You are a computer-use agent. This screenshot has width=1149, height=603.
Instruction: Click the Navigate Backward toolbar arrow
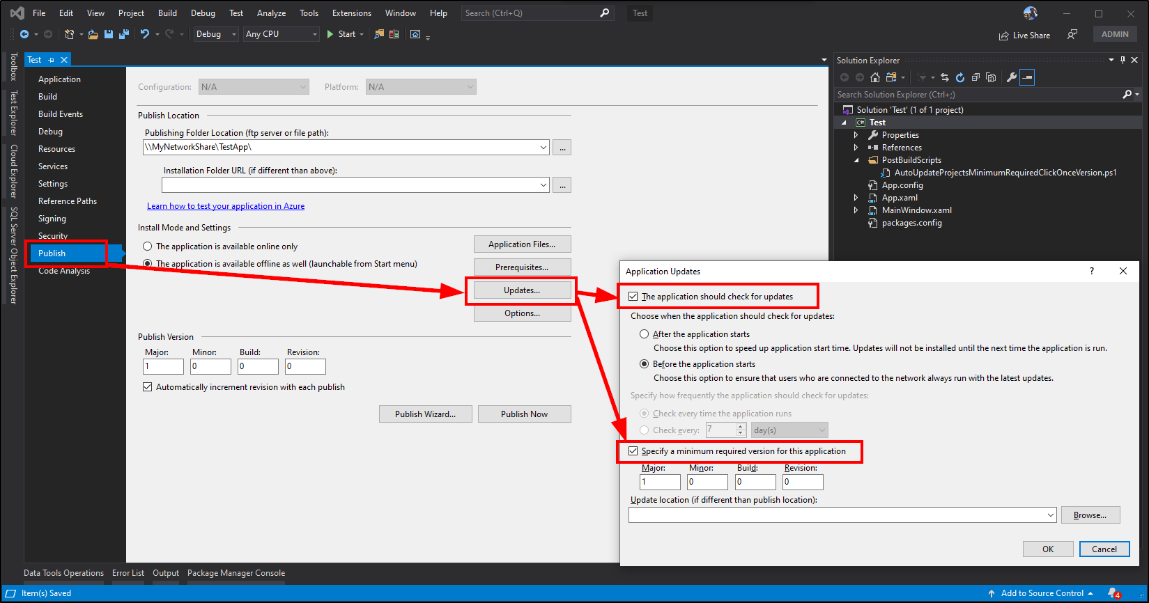click(x=24, y=34)
